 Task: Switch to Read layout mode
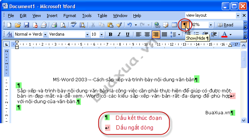point(226,25)
